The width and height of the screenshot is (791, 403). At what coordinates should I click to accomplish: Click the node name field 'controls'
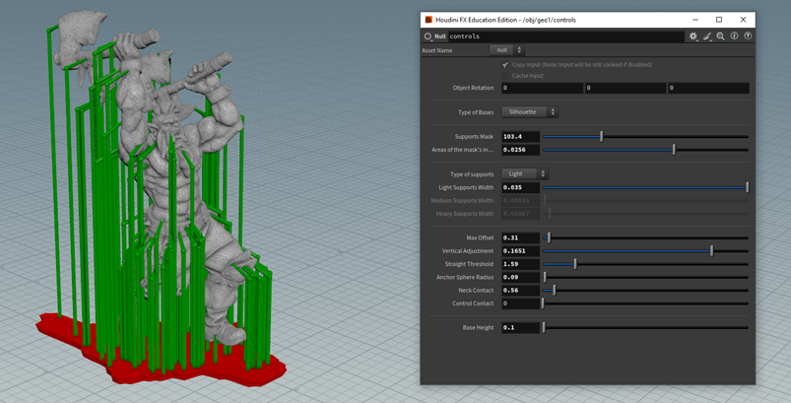[x=566, y=36]
